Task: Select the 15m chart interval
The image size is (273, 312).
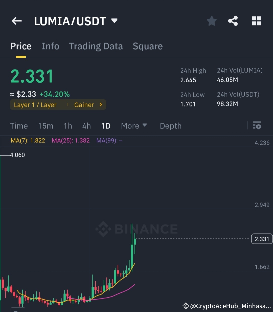Action: 46,126
